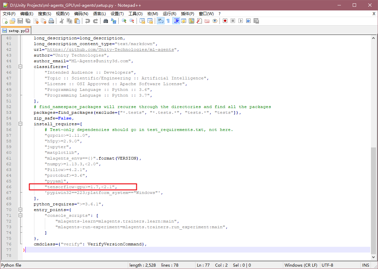
Task: Undo the last edit via toolbar
Action: pos(88,21)
